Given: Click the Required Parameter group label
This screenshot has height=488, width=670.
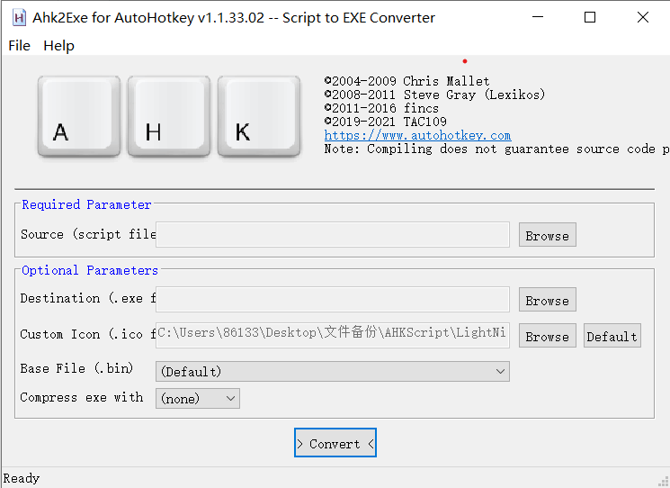Looking at the screenshot, I should (86, 204).
